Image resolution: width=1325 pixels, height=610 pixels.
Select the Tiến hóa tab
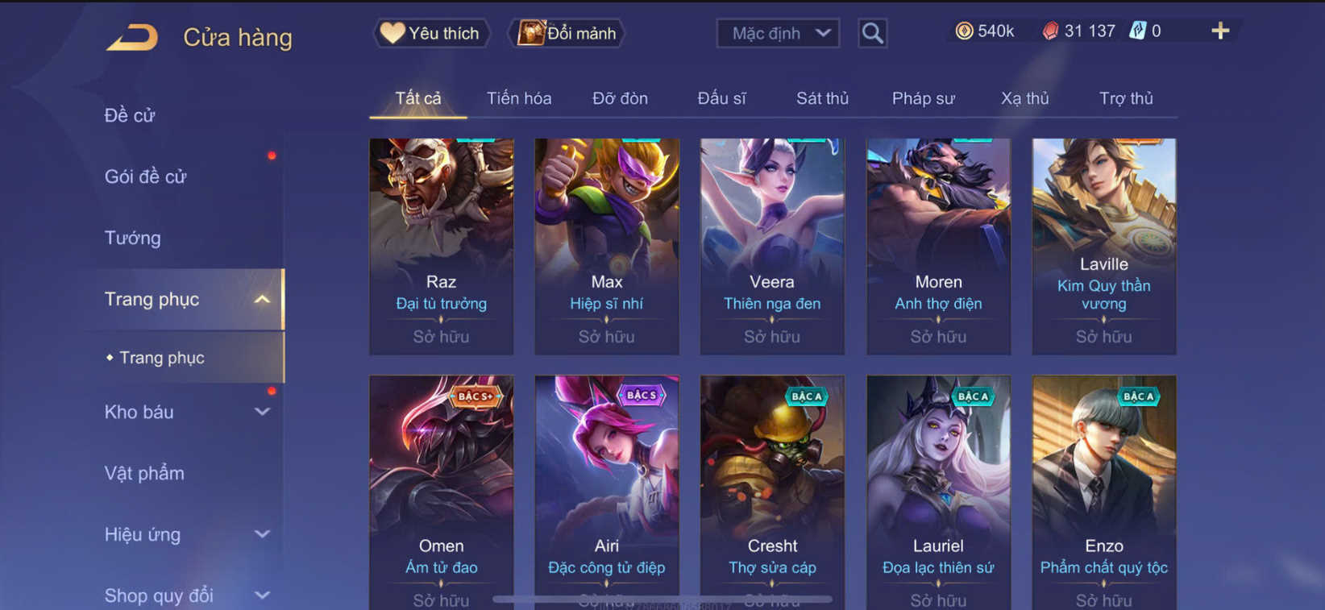click(x=519, y=98)
